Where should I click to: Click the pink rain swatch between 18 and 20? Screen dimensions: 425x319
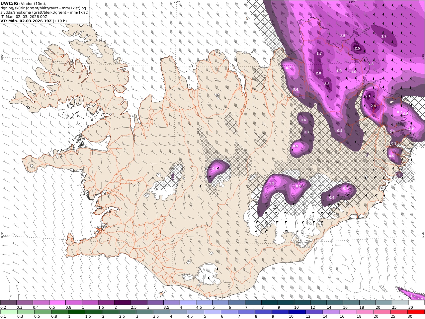click(x=365, y=312)
